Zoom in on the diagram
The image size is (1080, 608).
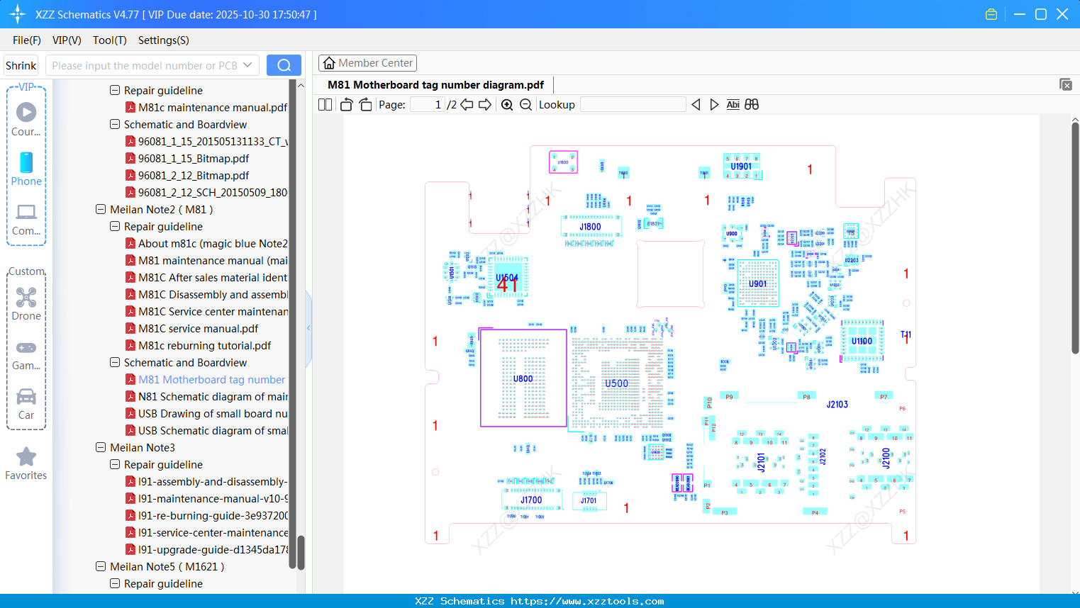click(507, 104)
